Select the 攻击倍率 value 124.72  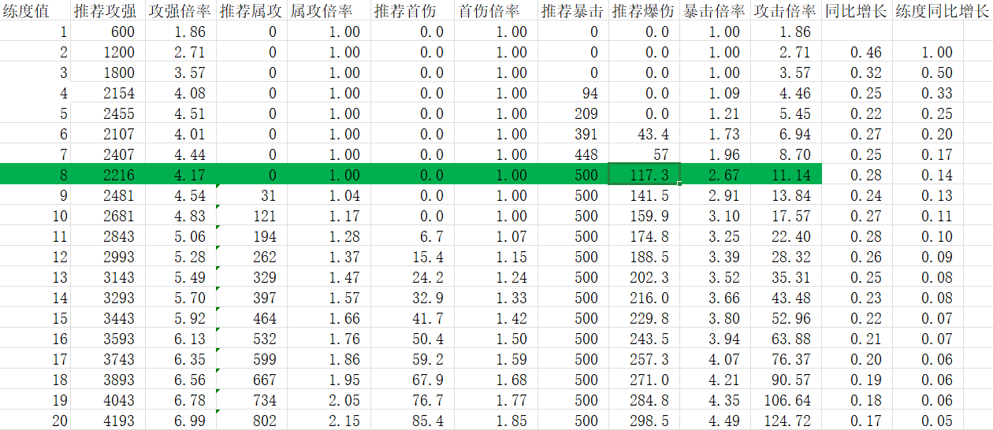pyautogui.click(x=786, y=421)
